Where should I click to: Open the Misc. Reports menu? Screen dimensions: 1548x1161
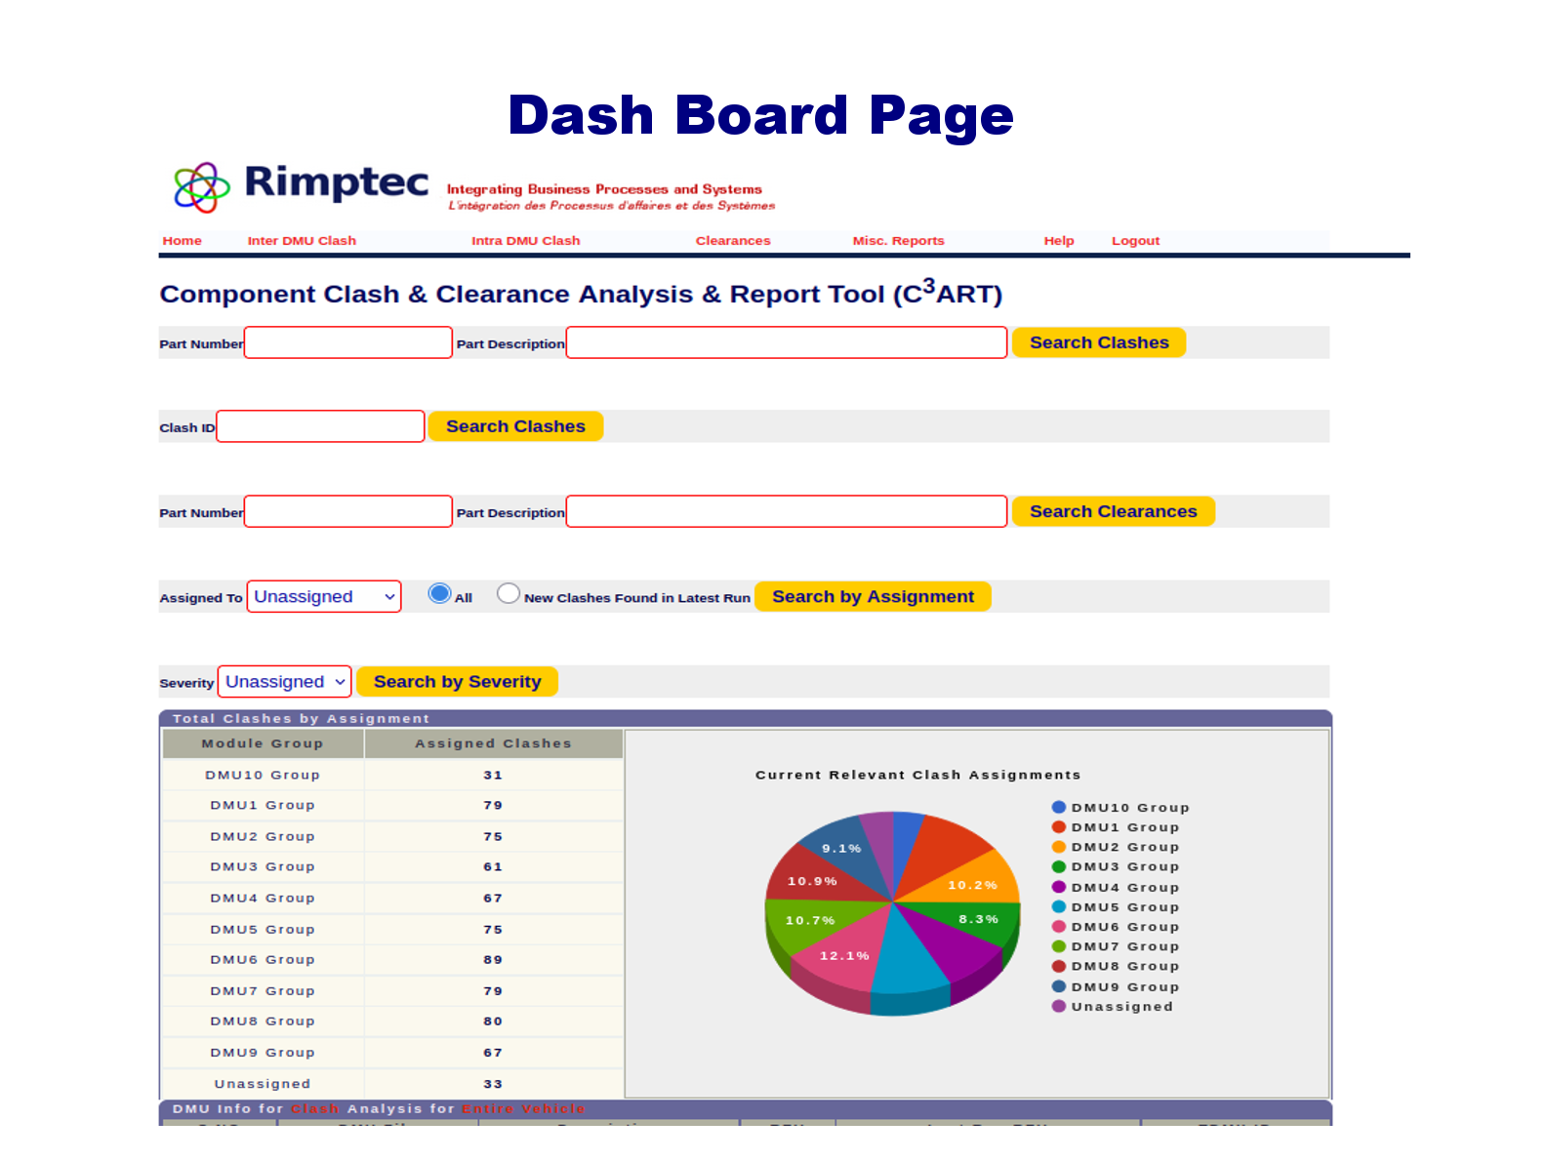(x=898, y=241)
